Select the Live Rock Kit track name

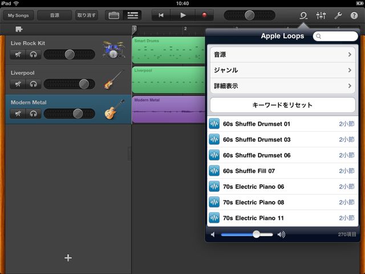(28, 43)
